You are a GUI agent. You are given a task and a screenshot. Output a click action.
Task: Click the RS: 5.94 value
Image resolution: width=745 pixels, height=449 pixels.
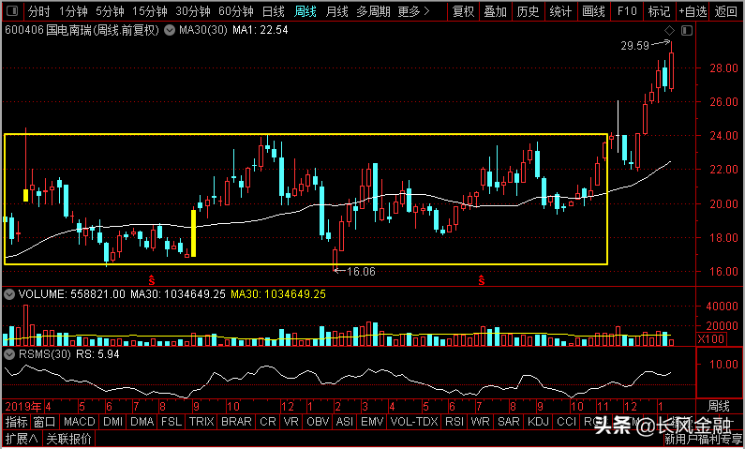click(98, 354)
